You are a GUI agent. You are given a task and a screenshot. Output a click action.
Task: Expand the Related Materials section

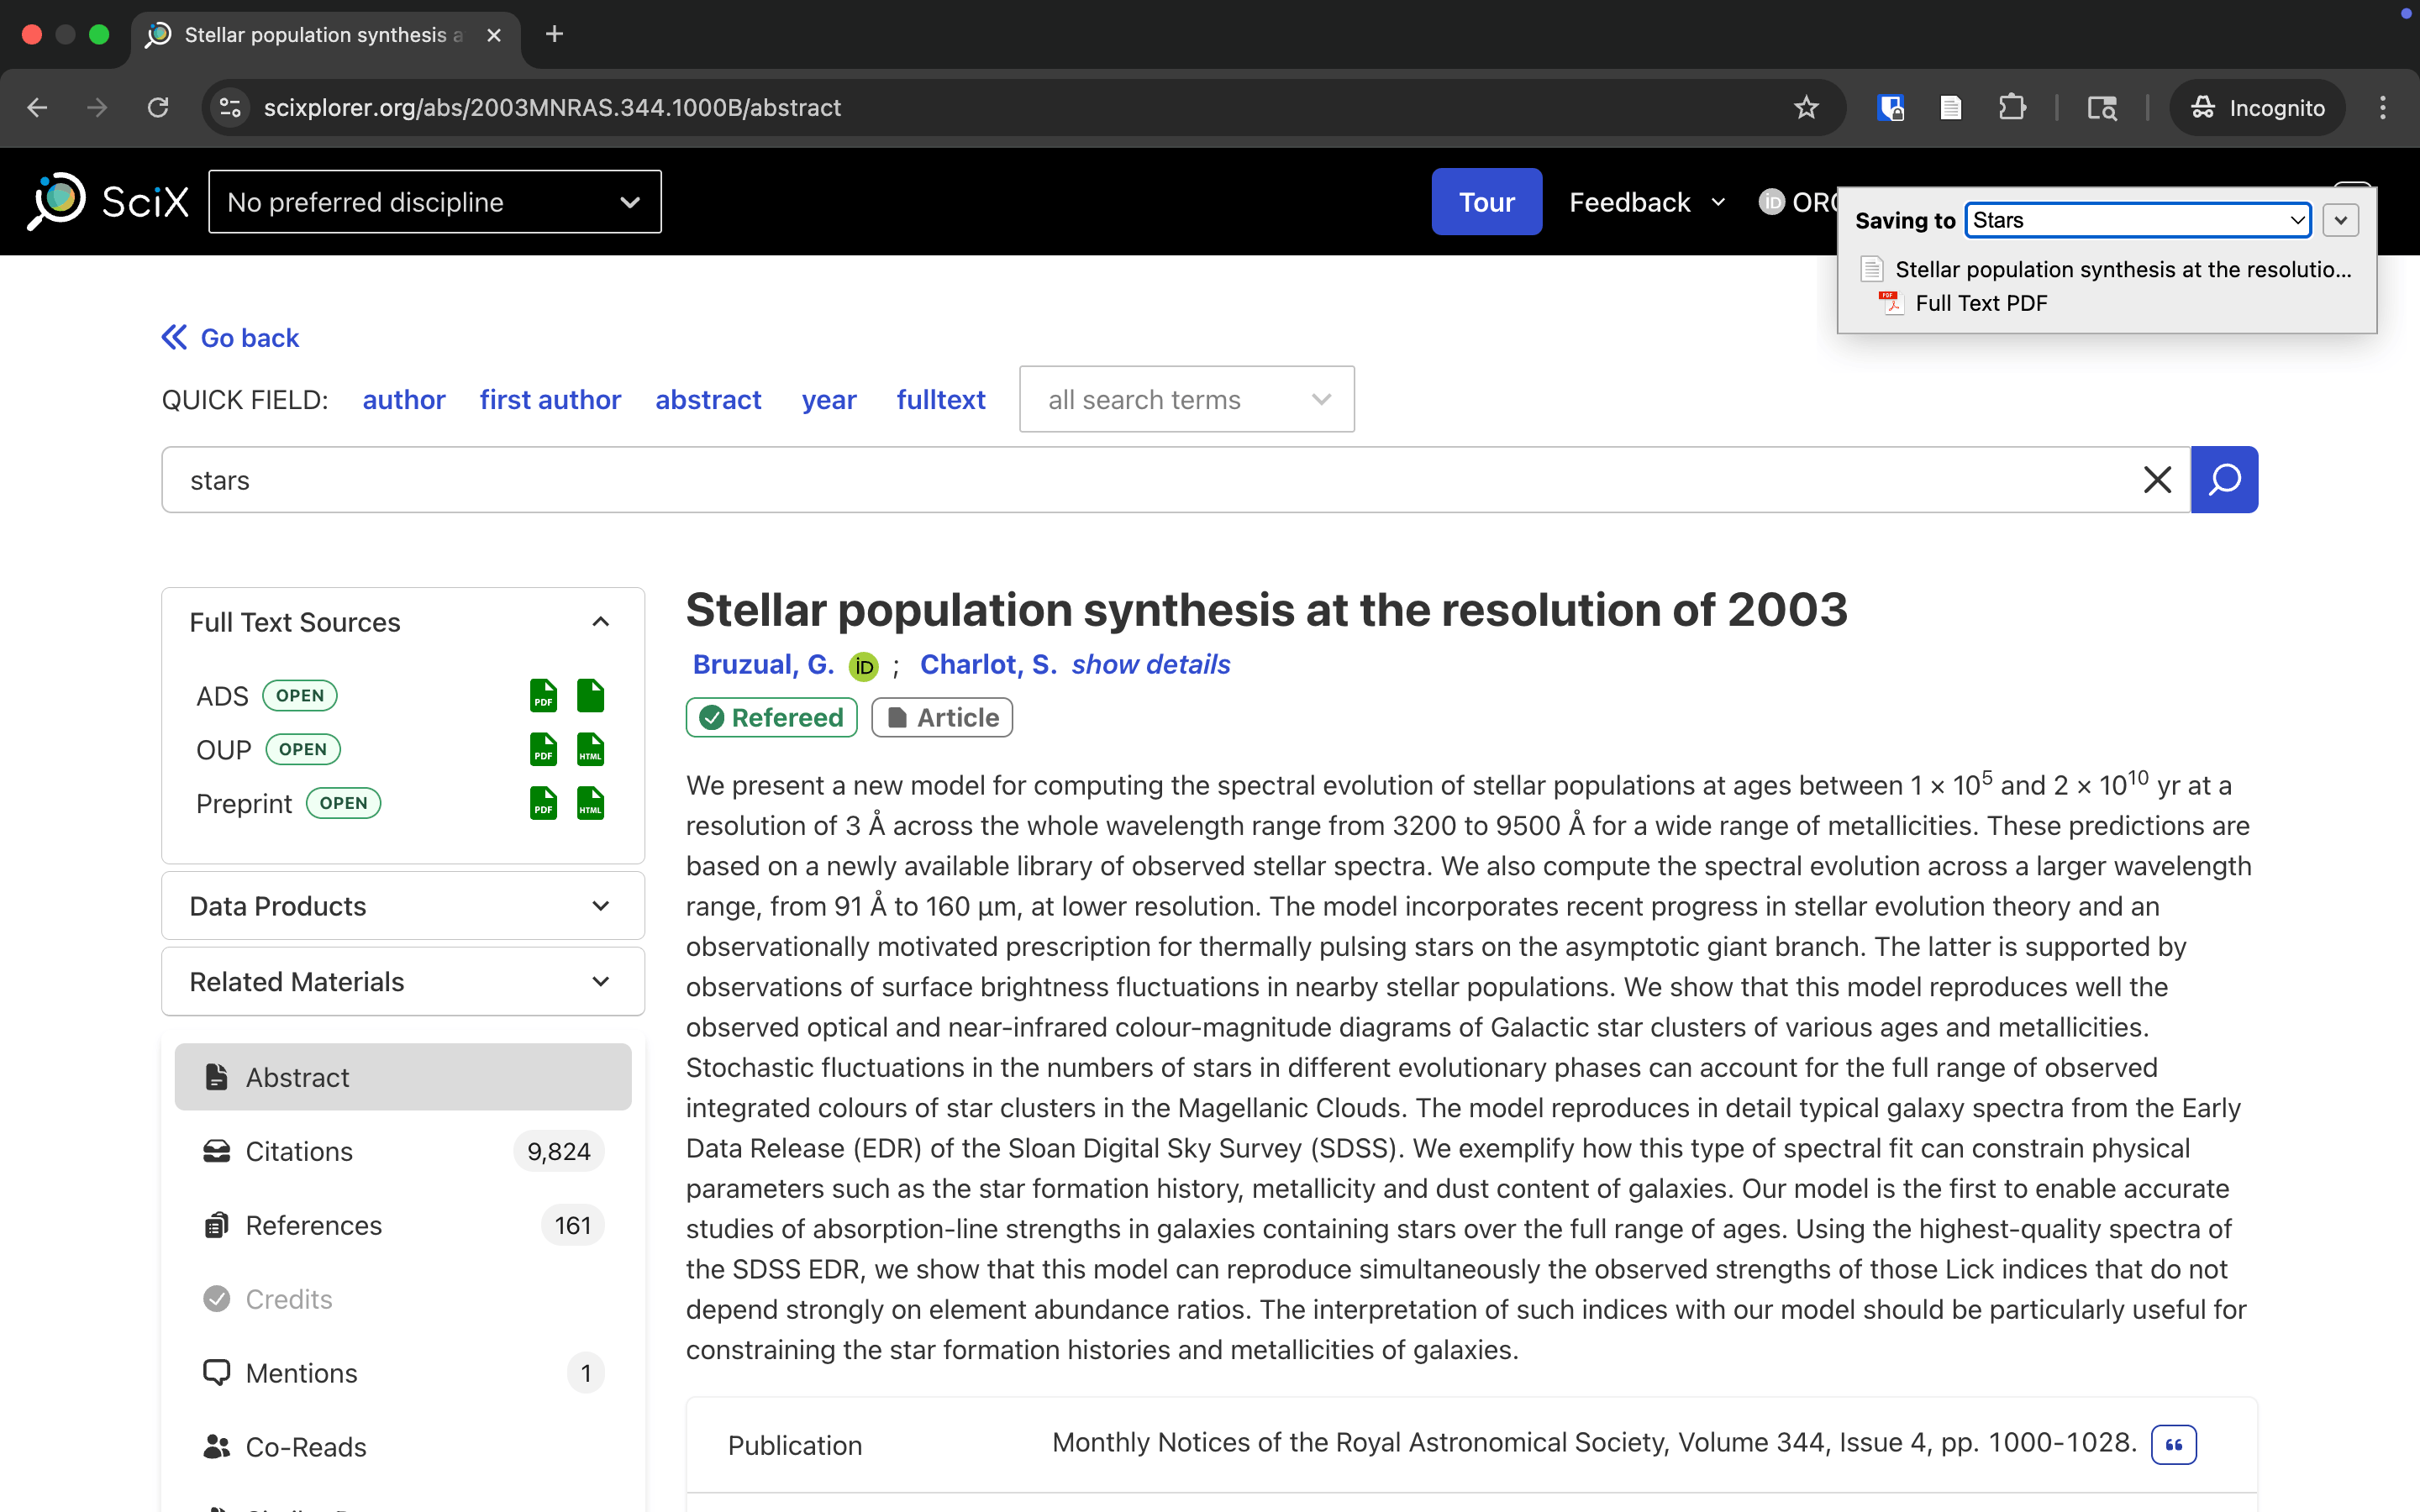pyautogui.click(x=403, y=982)
